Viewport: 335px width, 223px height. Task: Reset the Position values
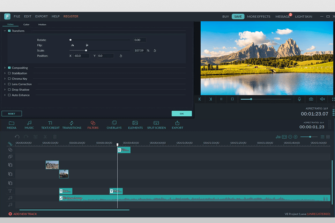pos(121,56)
